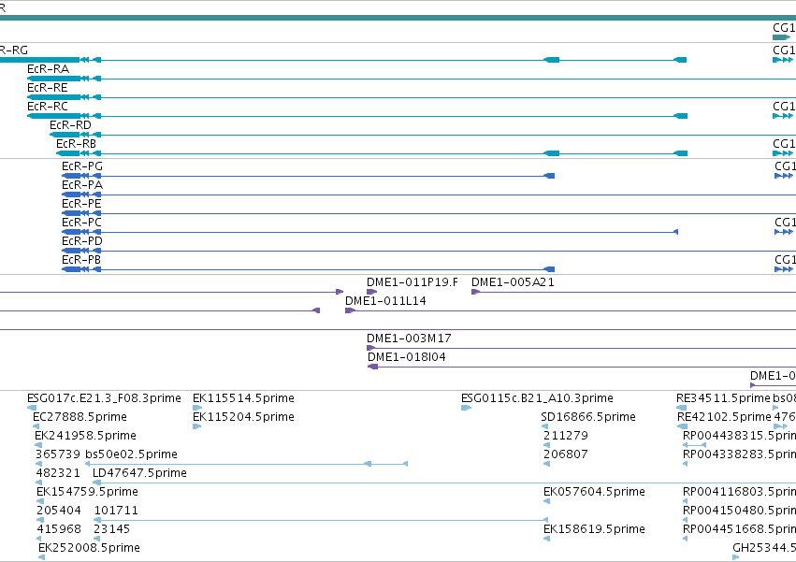
Task: Select the EcR-RD transcript label
Action: (70, 125)
